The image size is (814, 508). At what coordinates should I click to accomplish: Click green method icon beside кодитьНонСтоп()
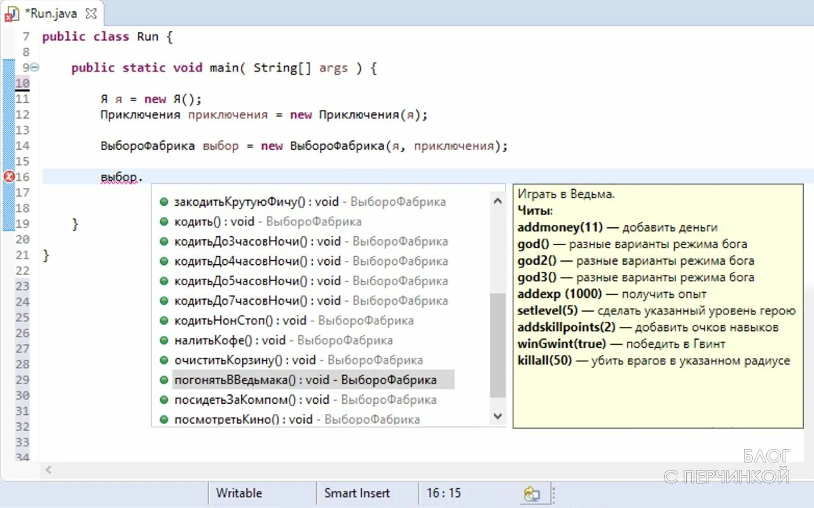pyautogui.click(x=164, y=321)
